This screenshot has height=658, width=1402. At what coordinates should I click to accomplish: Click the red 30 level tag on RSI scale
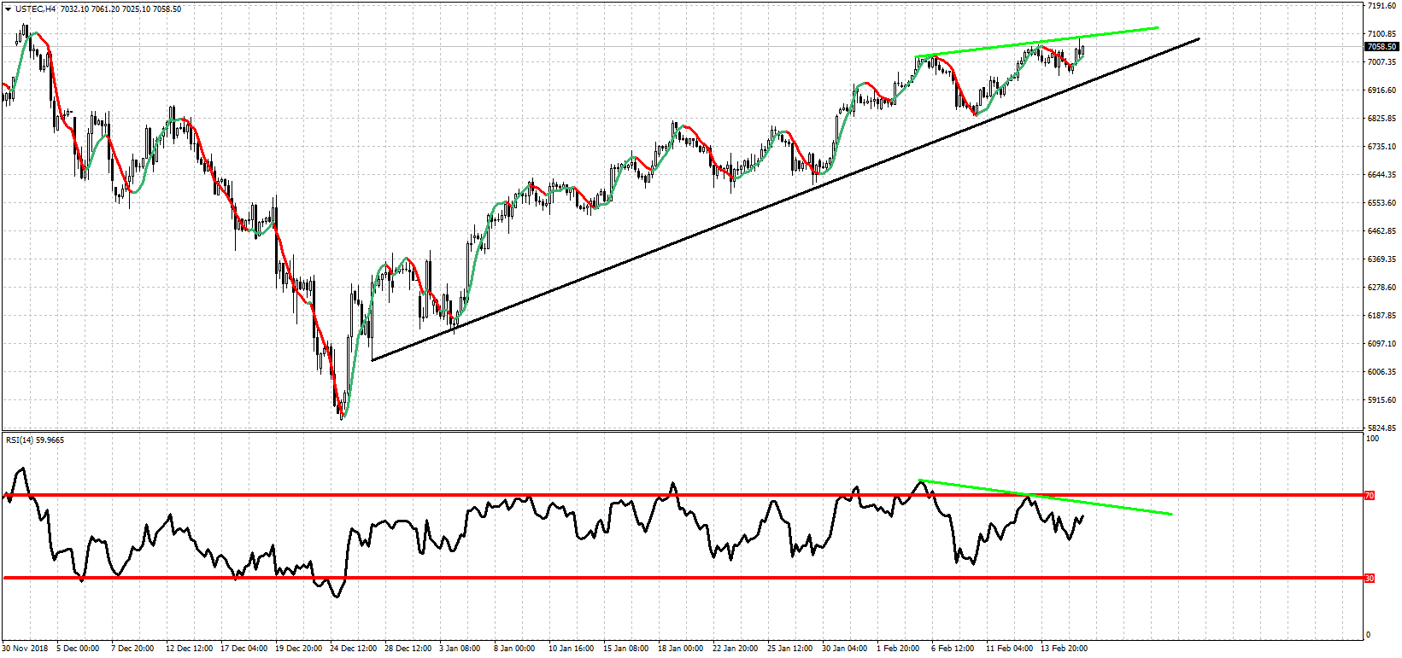click(1369, 578)
